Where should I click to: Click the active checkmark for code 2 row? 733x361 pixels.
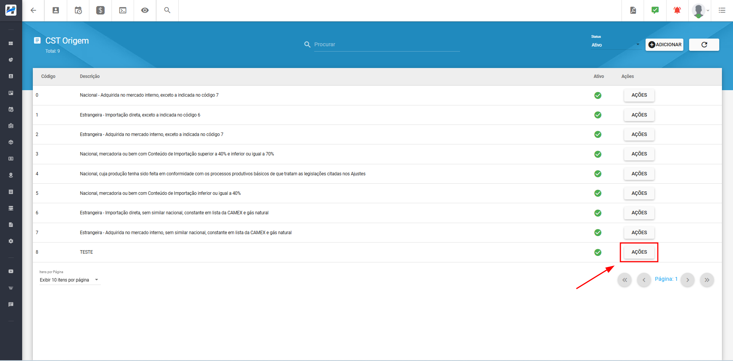click(598, 134)
